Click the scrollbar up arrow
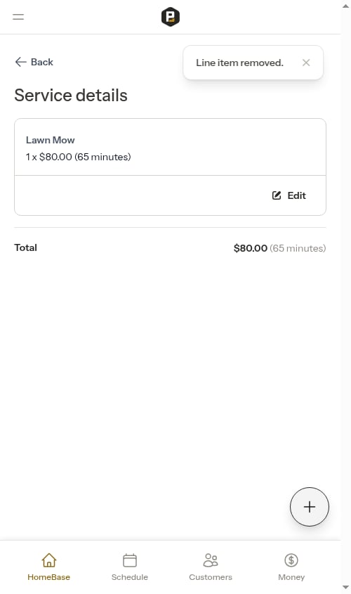The height and width of the screenshot is (594, 351). [x=345, y=6]
